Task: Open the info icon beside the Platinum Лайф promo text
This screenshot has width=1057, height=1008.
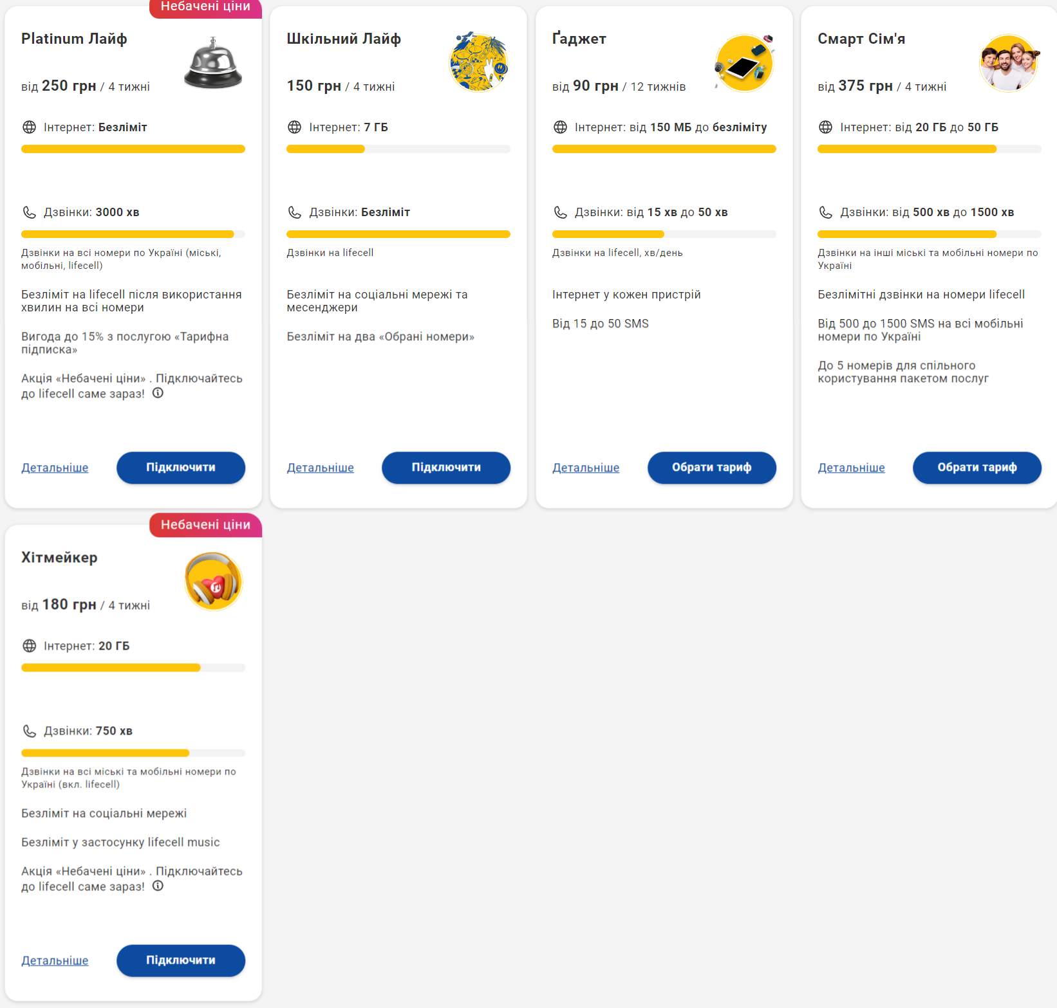Action: 158,393
